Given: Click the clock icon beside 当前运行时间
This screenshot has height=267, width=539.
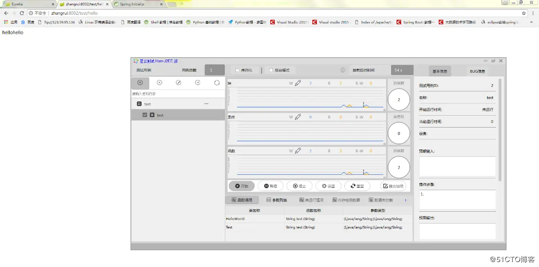Looking at the screenshot, I should click(x=343, y=70).
